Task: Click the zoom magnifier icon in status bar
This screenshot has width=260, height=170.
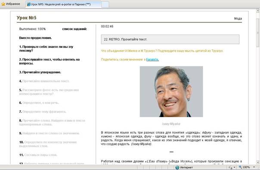Action: (240, 167)
